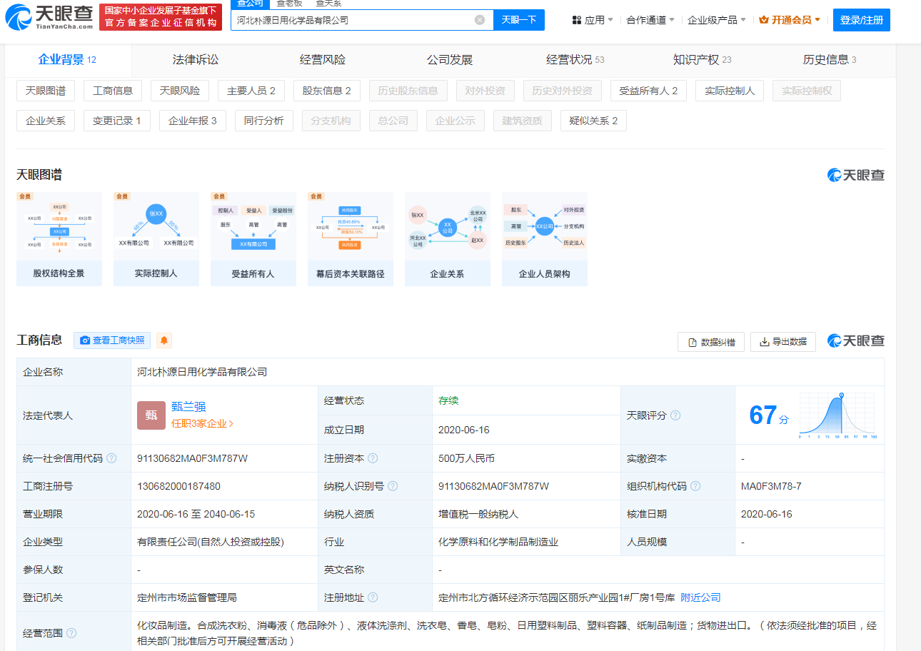Expand the 企业级产品 menu

(x=717, y=20)
